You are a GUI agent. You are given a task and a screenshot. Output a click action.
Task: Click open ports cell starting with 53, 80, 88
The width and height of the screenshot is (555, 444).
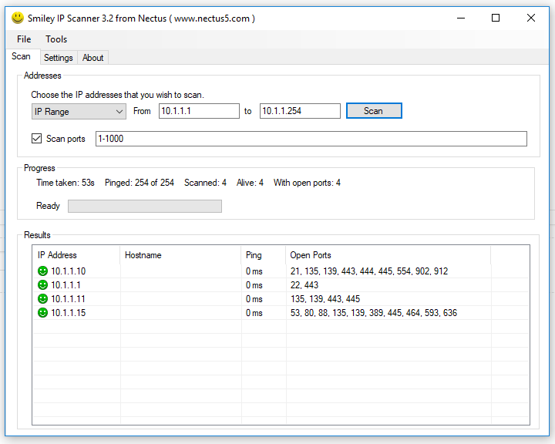click(374, 313)
